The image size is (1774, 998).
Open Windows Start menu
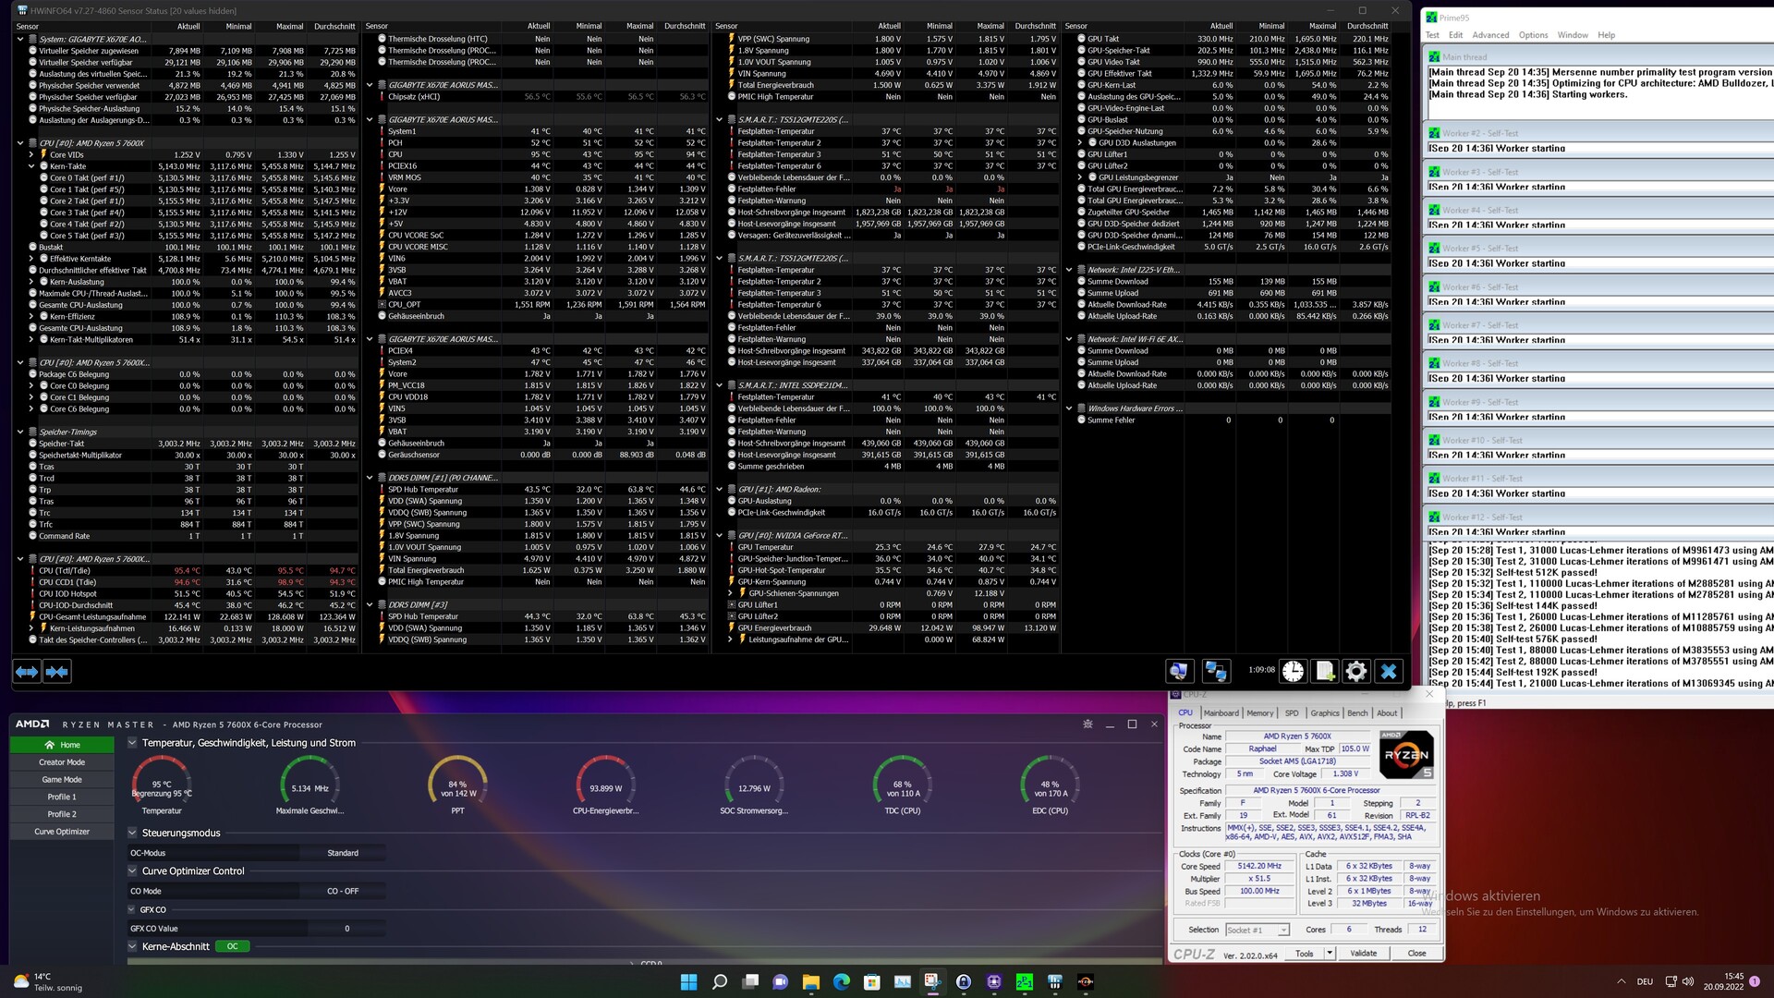coord(689,981)
